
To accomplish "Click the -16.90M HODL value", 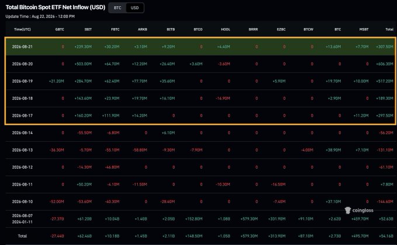I will [x=223, y=99].
